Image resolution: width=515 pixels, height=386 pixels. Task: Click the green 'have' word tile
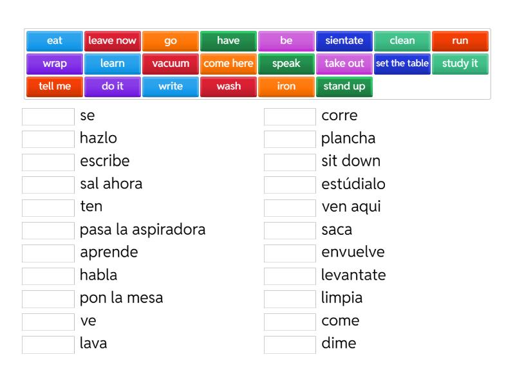tap(229, 41)
